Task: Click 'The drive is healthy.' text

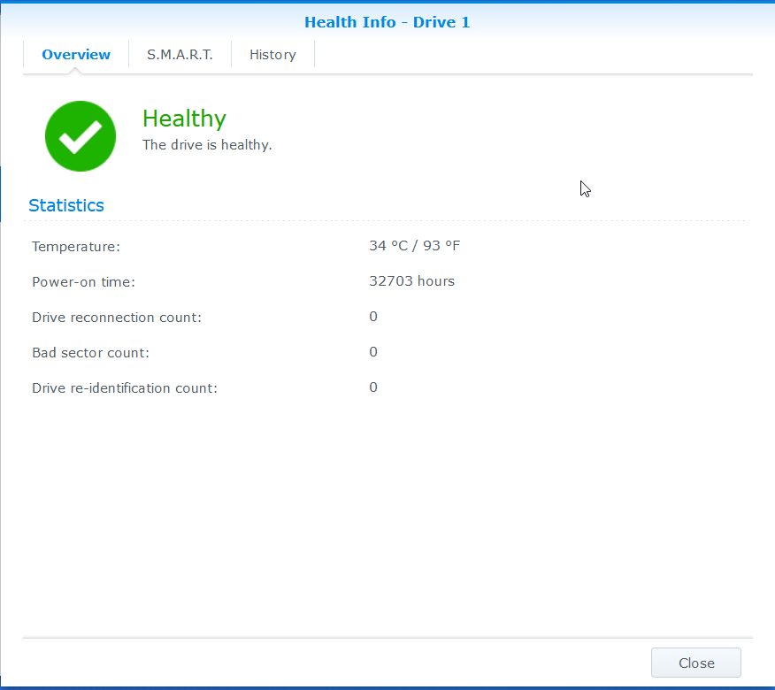Action: coord(207,145)
